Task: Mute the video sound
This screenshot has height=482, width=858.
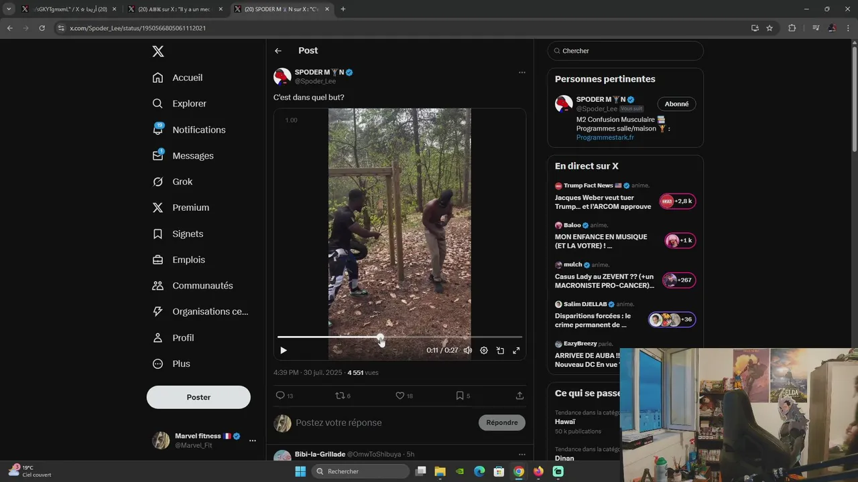Action: [468, 350]
